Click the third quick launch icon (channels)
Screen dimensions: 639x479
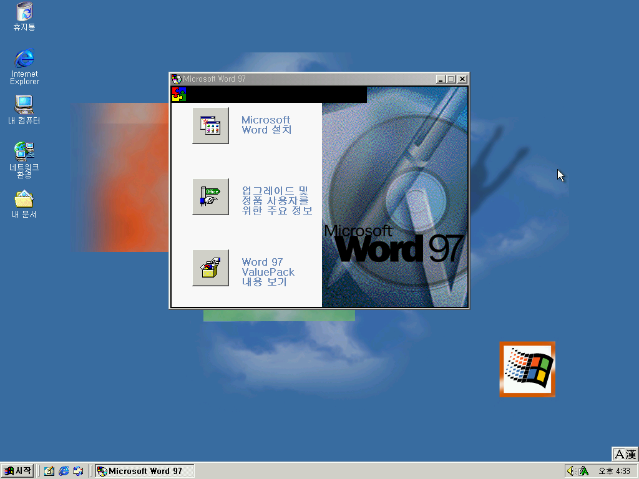78,471
